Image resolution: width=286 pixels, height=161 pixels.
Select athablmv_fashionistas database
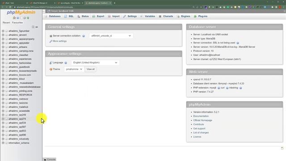(20, 63)
